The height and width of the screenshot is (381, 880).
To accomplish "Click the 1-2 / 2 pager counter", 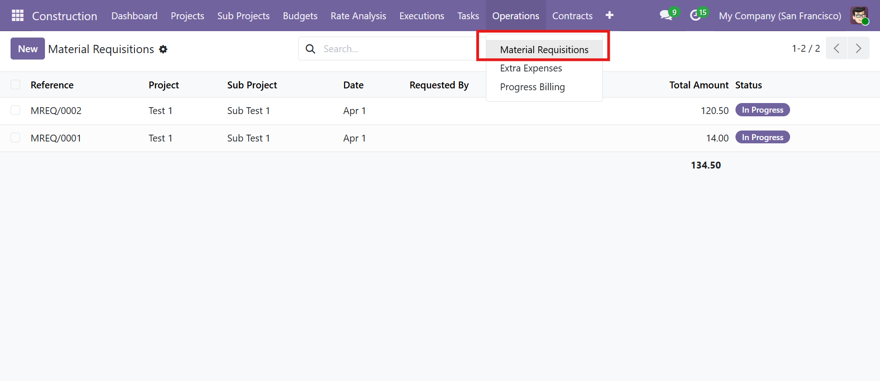I will [806, 48].
